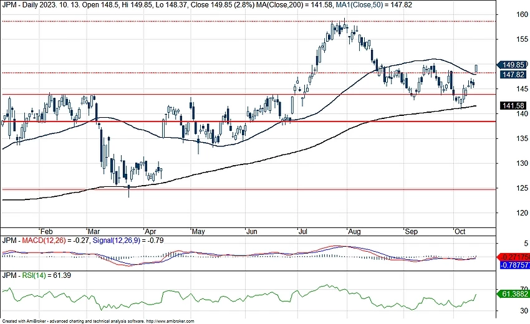Click the 149.85 last-close price tag
Viewport: 530px width, 324px height.
click(512, 65)
